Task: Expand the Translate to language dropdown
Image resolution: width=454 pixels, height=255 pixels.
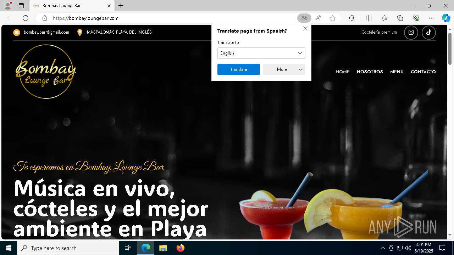Action: pyautogui.click(x=261, y=53)
